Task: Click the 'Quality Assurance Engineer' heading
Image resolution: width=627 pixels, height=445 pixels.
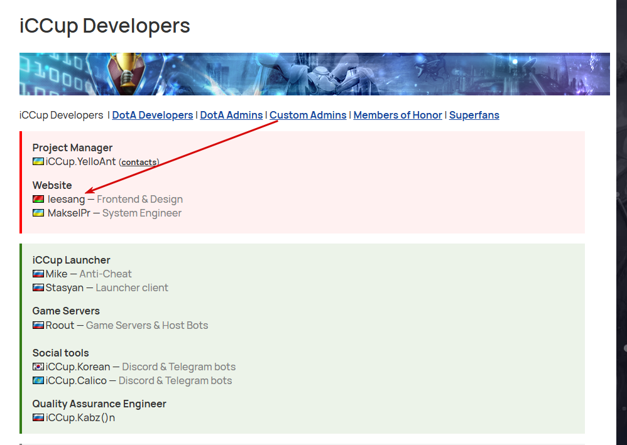Action: click(99, 404)
